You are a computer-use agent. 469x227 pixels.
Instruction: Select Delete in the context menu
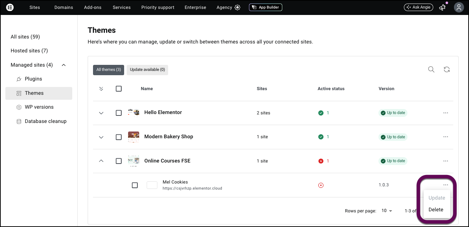tap(436, 210)
